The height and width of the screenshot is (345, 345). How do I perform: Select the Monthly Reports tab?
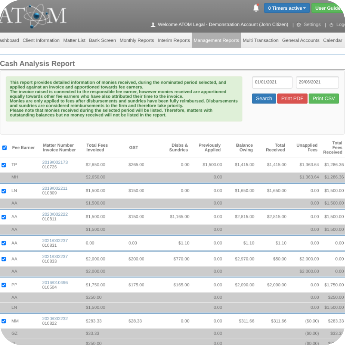tap(137, 40)
